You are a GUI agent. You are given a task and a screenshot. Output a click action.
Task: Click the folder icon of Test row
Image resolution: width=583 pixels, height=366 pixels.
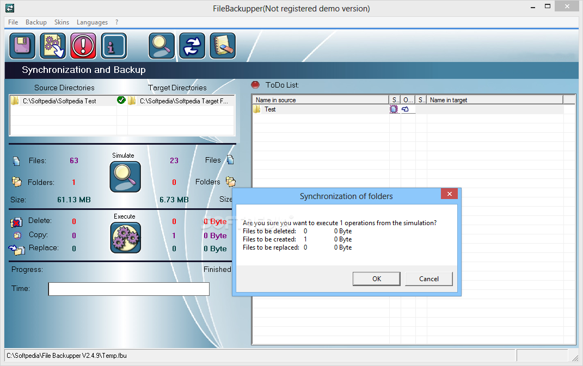(x=257, y=109)
